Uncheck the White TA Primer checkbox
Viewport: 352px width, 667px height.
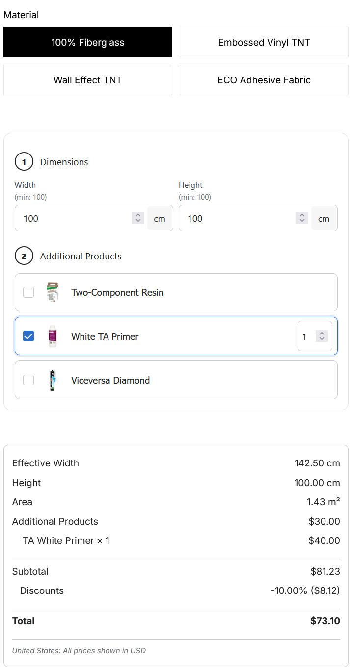(x=28, y=336)
